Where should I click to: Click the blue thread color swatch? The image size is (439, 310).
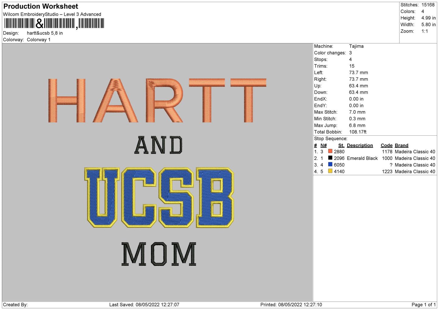330,165
